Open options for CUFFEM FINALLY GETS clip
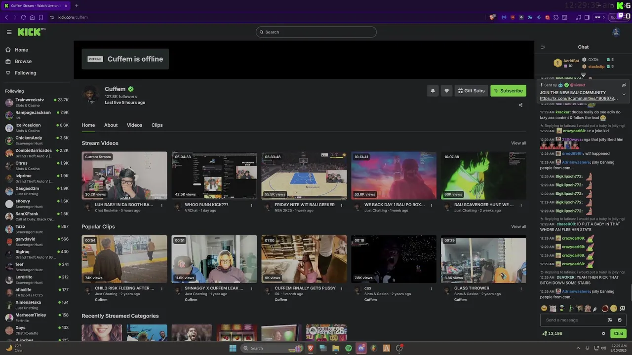The width and height of the screenshot is (632, 355). coord(341,289)
